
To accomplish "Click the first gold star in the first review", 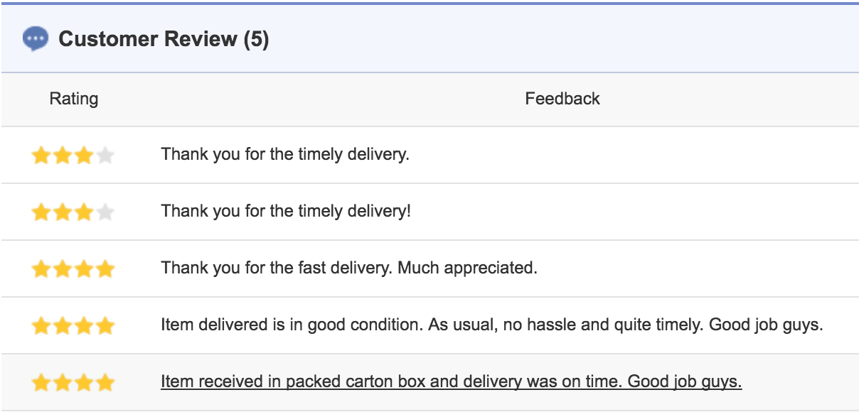I will 41,156.
